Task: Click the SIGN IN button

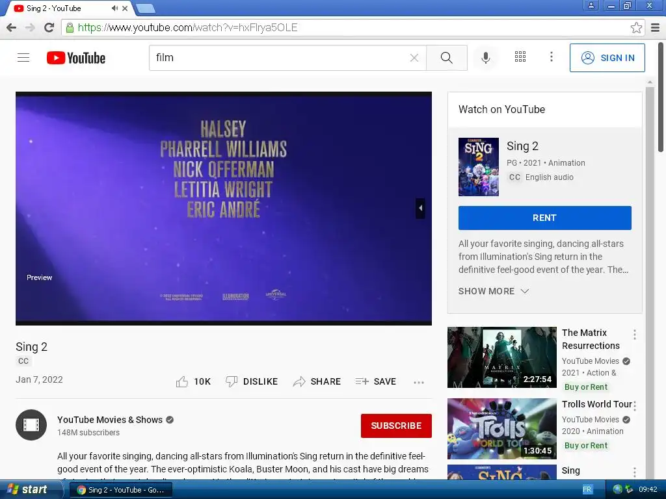Action: (607, 58)
